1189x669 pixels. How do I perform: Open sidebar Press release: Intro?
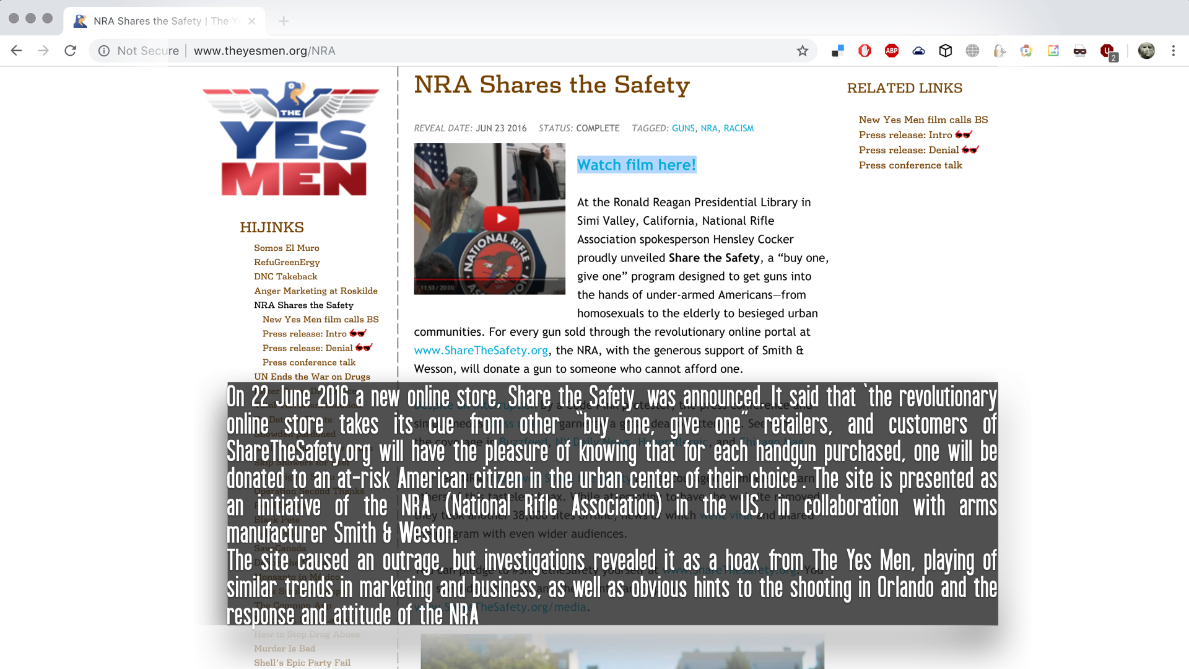click(x=314, y=333)
